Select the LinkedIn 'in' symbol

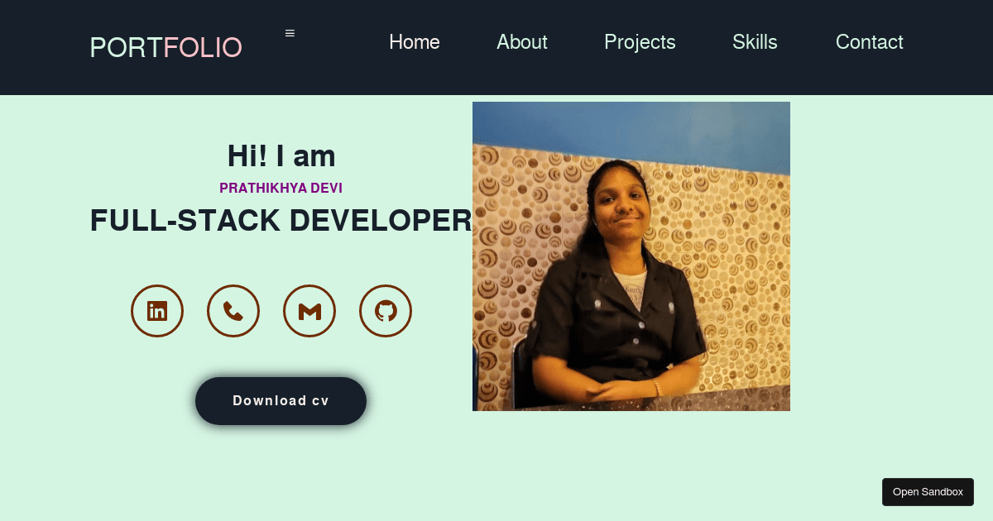tap(157, 311)
